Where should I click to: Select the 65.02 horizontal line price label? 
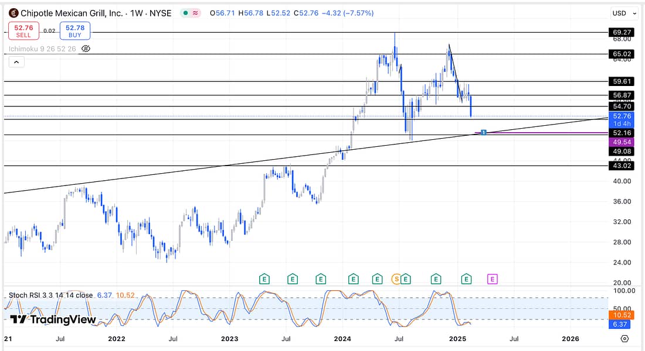click(622, 54)
